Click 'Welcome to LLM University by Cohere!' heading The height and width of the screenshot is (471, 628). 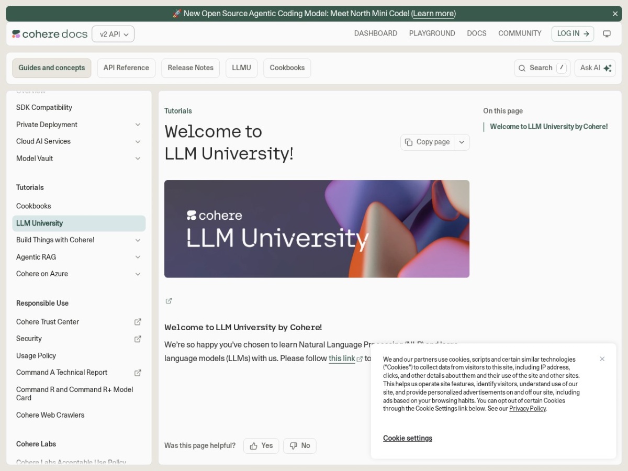(243, 328)
